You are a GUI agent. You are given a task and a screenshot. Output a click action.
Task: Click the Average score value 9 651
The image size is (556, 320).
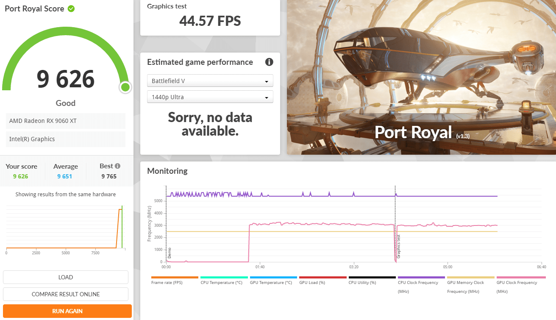pyautogui.click(x=64, y=176)
